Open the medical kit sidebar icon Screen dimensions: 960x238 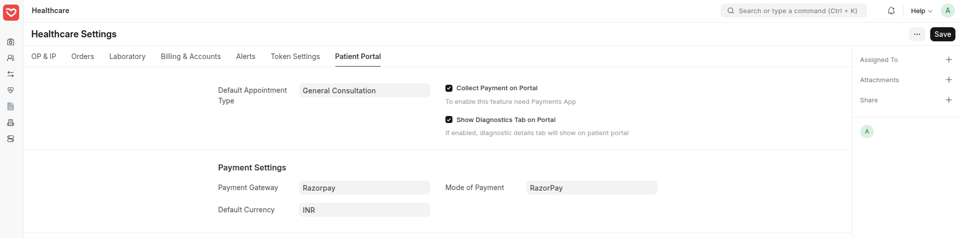[11, 42]
